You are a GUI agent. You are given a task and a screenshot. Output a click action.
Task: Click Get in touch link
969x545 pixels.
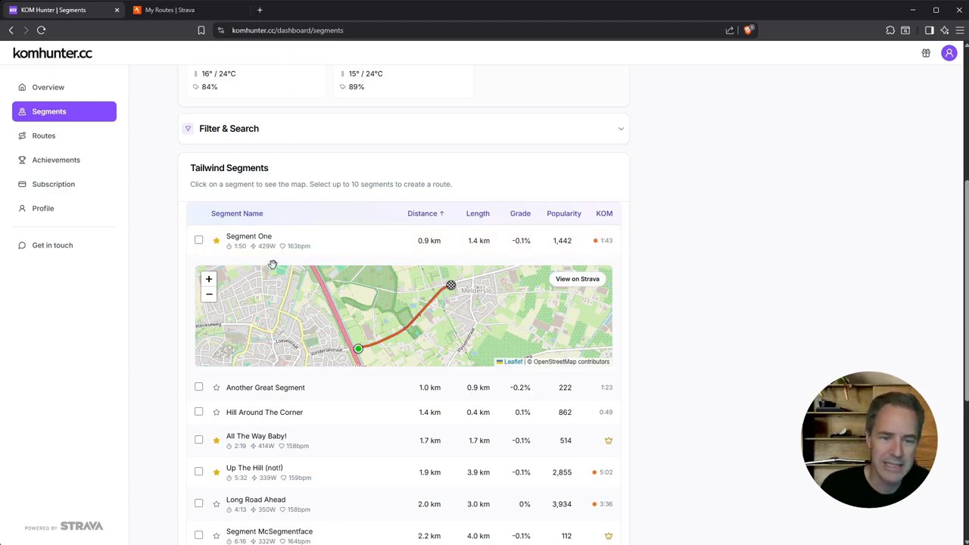[64, 245]
